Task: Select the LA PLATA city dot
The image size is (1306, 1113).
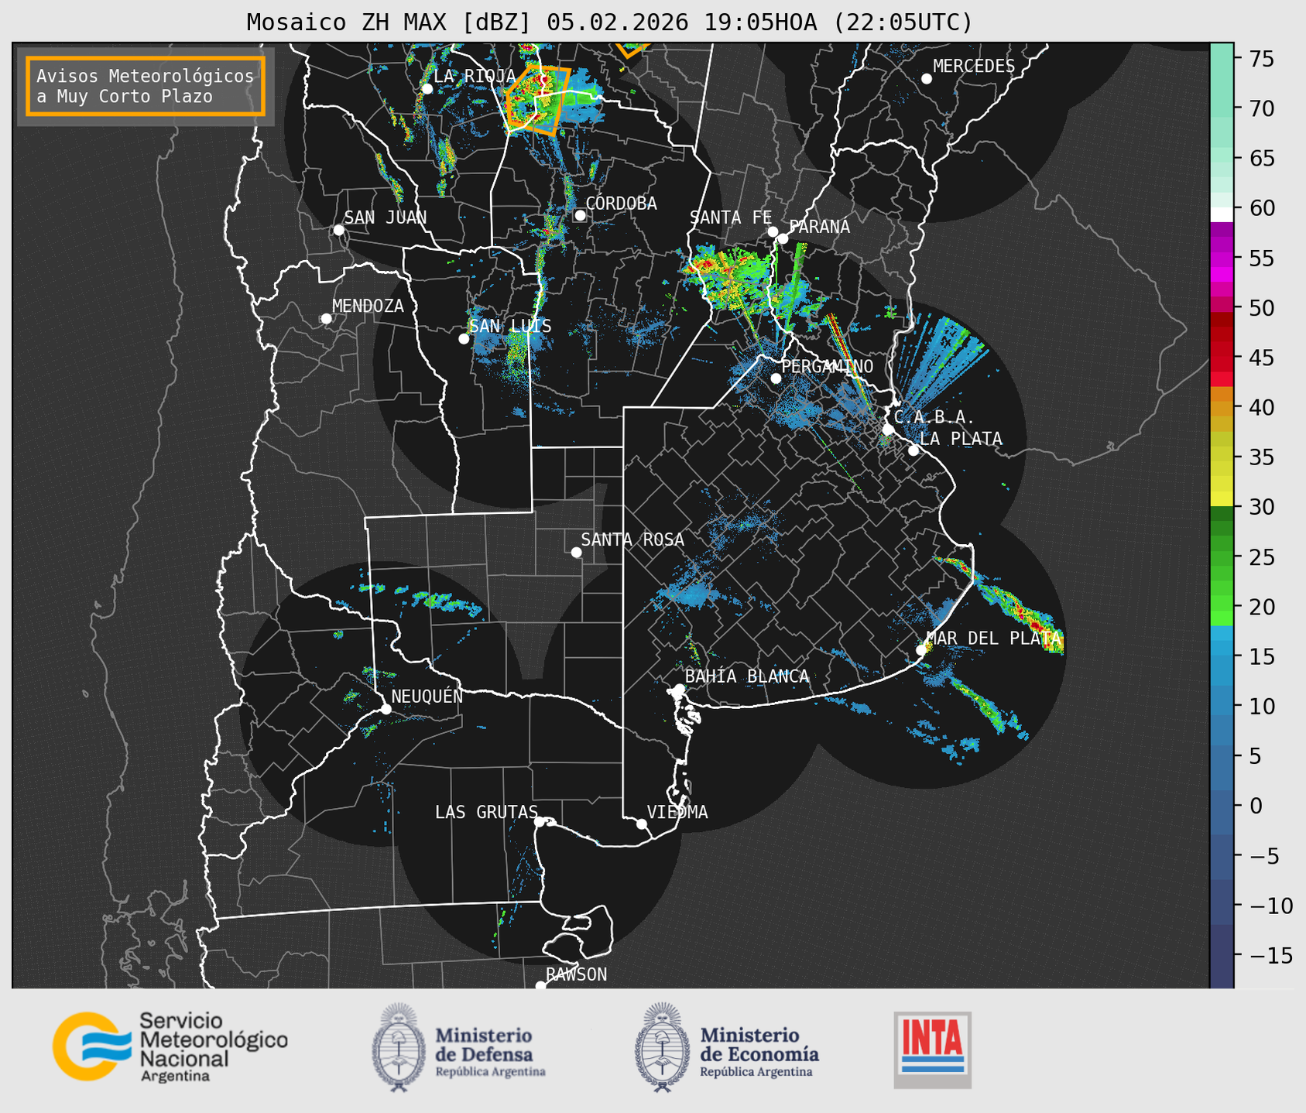Action: coord(914,450)
